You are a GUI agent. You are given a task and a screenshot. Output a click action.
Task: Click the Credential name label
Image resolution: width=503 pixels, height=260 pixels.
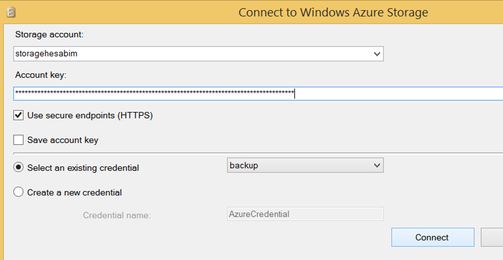[x=117, y=215]
